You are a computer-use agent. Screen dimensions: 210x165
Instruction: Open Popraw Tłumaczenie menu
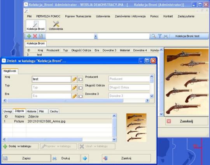78,16
